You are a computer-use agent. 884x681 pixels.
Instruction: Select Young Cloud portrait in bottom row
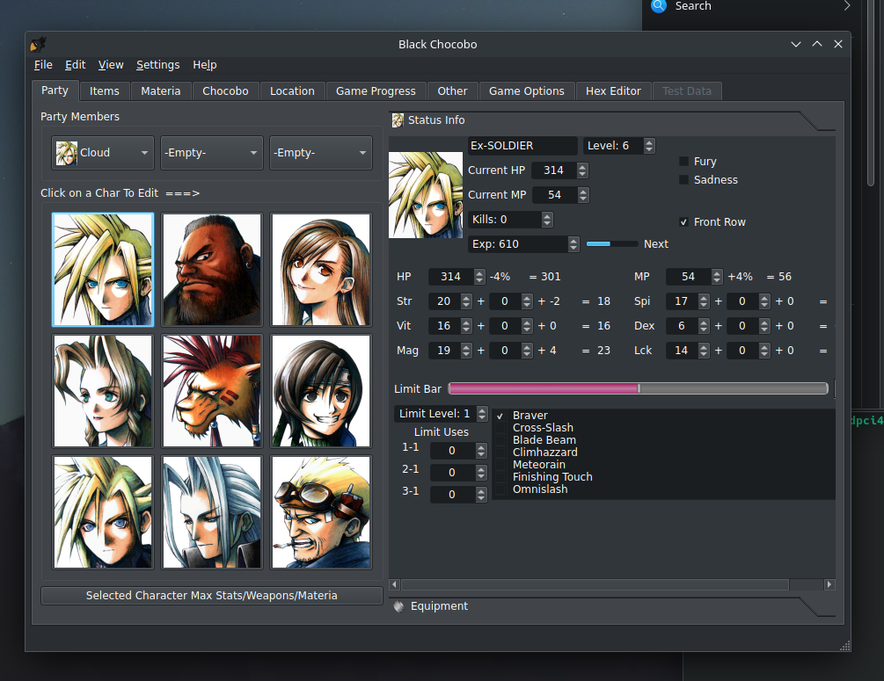coord(103,512)
